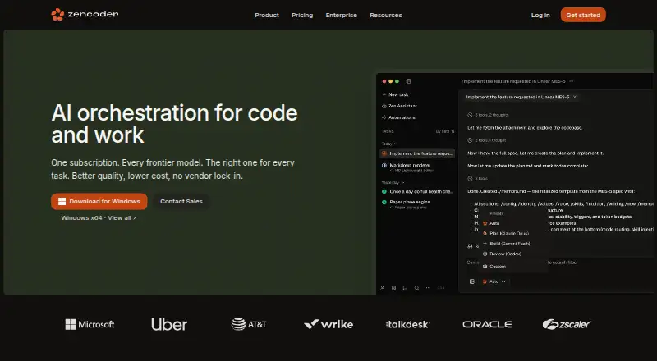Click the red close dot of the app window

pyautogui.click(x=384, y=81)
